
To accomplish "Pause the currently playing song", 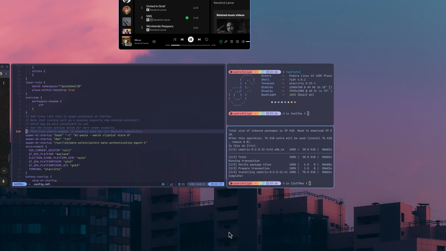I will tap(191, 39).
